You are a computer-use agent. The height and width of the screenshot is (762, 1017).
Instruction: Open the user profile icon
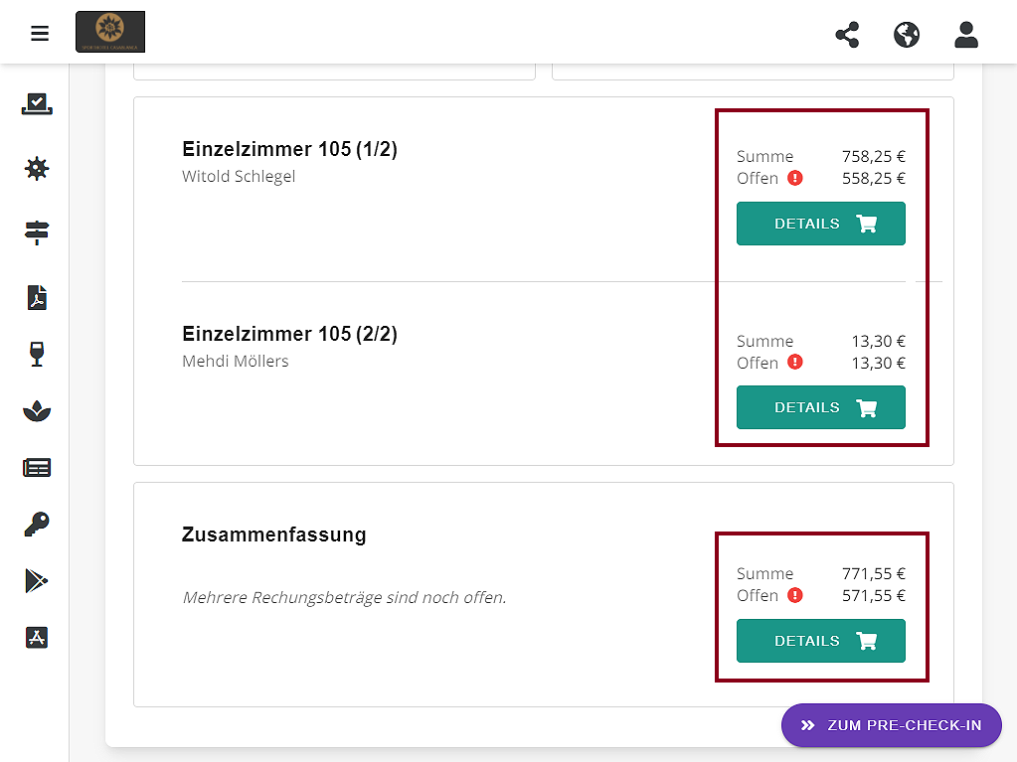pyautogui.click(x=965, y=34)
